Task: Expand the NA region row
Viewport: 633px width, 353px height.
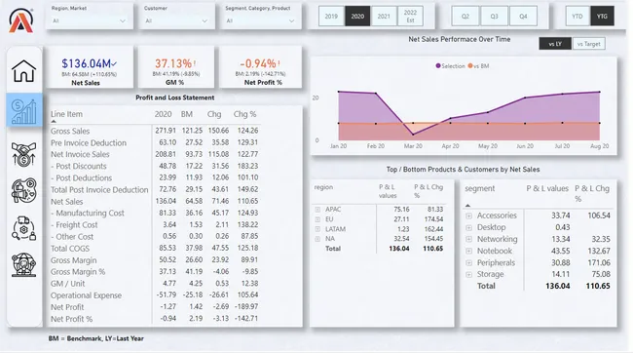Action: coord(317,239)
